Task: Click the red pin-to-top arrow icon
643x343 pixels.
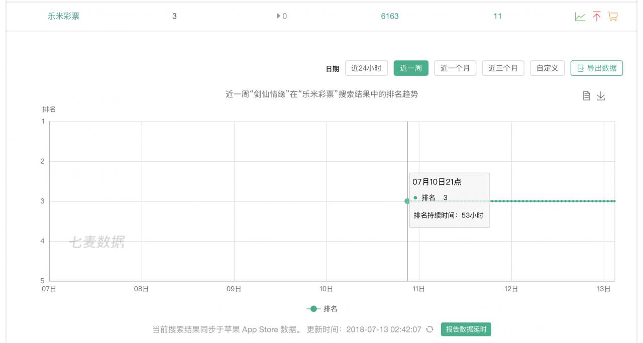Action: 596,17
